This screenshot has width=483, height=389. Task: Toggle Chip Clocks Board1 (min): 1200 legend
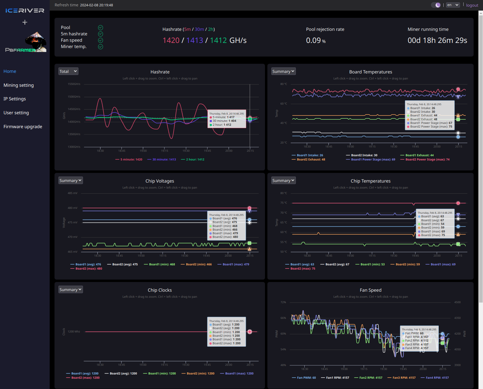click(160, 374)
